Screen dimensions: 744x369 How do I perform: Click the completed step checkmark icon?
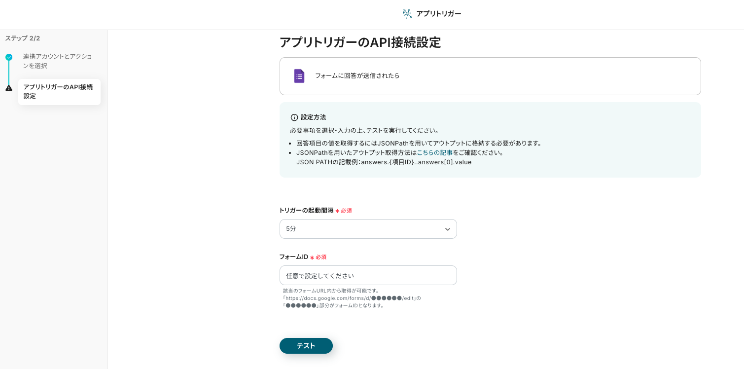pos(9,57)
